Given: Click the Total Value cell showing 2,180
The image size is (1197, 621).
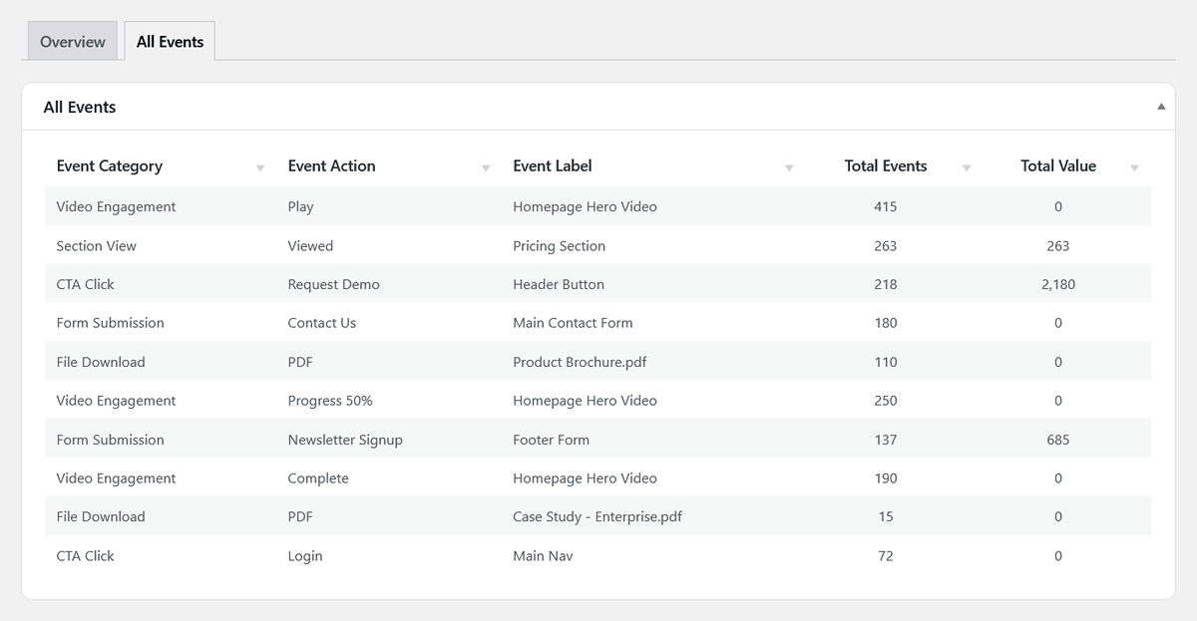Looking at the screenshot, I should coord(1058,284).
